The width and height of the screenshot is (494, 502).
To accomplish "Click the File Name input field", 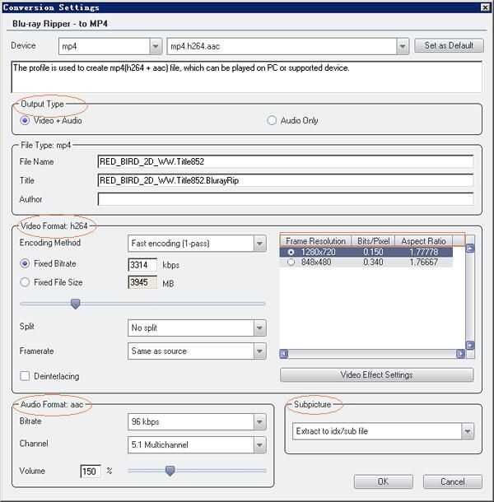I will pos(286,161).
